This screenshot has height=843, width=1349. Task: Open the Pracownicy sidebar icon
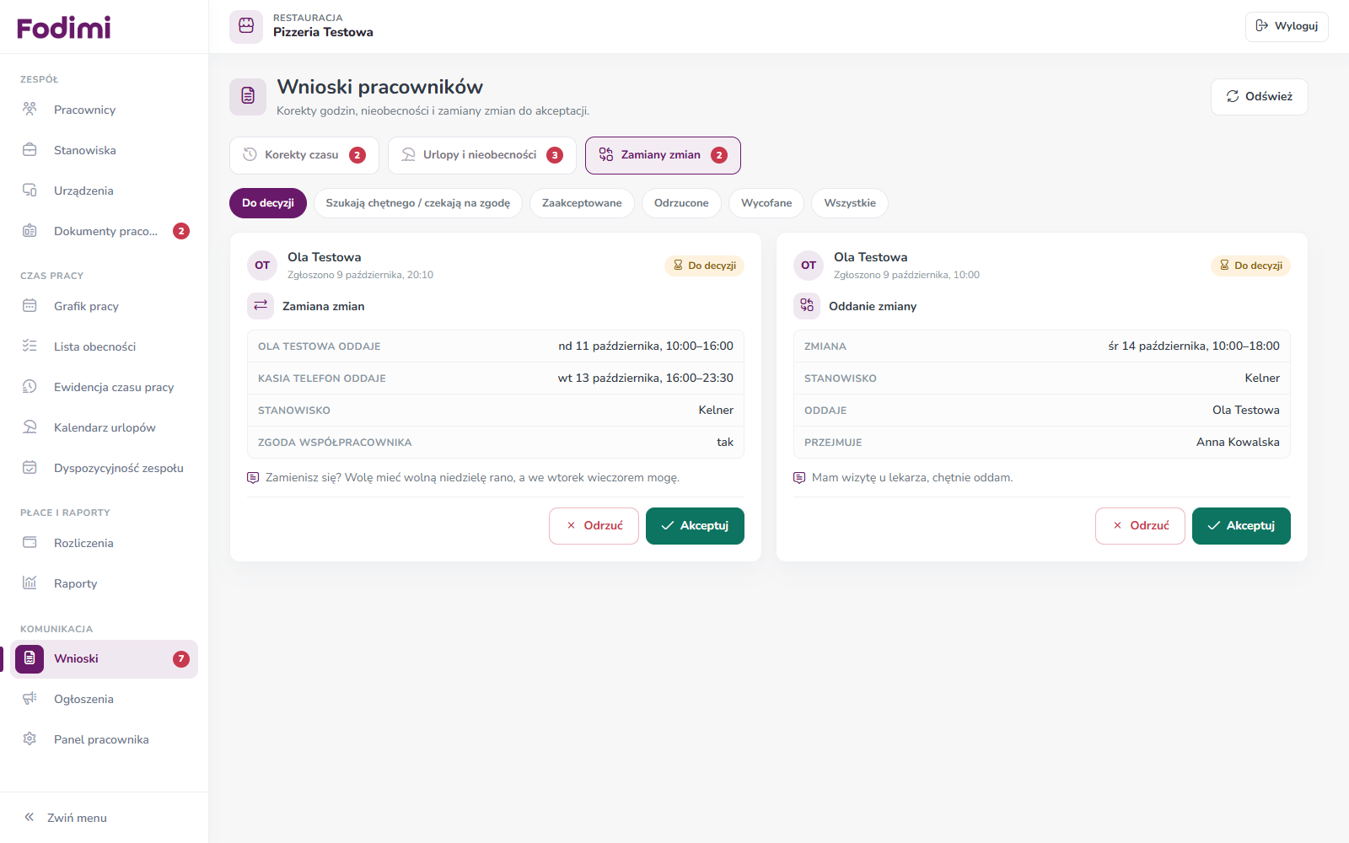click(30, 110)
